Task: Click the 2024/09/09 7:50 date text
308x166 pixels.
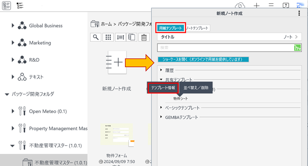Action: point(119,162)
